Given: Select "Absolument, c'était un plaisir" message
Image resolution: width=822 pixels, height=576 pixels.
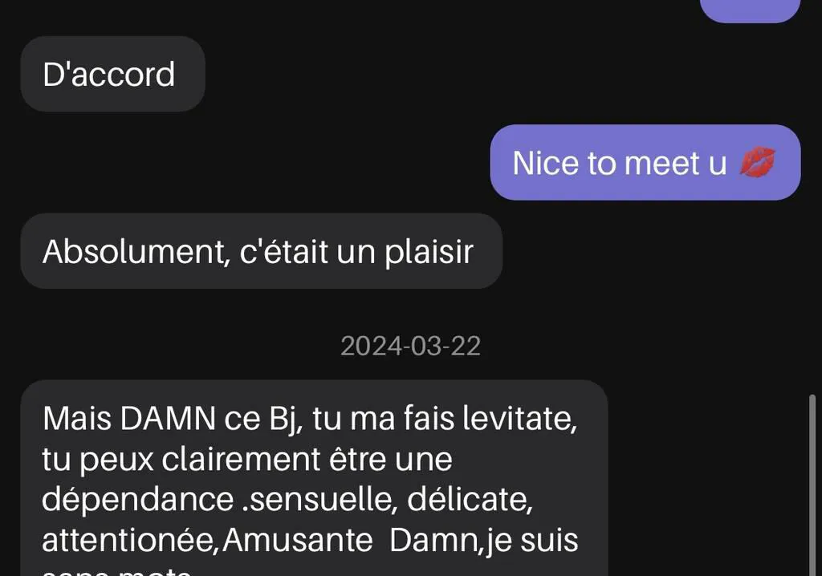Looking at the screenshot, I should click(262, 251).
